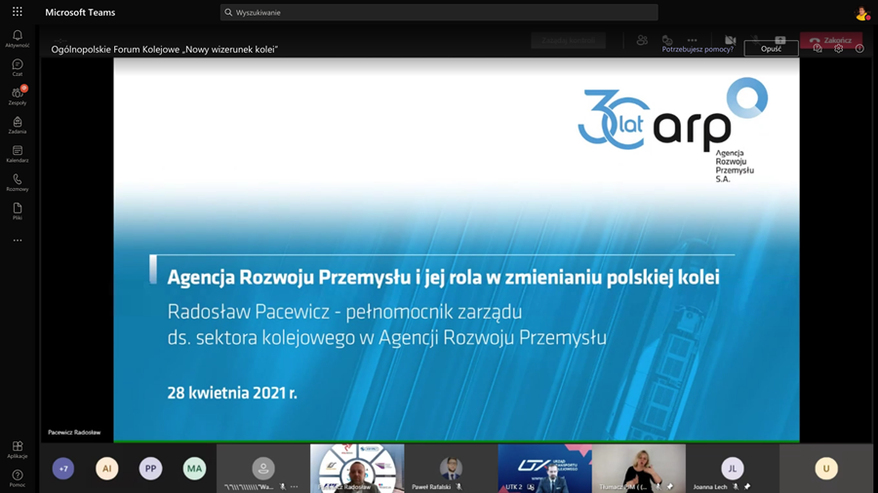
Task: Open profile avatar in top right
Action: pyautogui.click(x=861, y=14)
